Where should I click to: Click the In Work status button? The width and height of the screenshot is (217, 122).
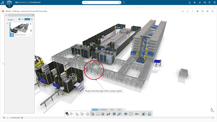27,19
